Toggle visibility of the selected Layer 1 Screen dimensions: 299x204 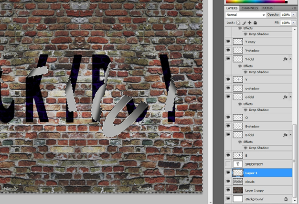coord(228,173)
